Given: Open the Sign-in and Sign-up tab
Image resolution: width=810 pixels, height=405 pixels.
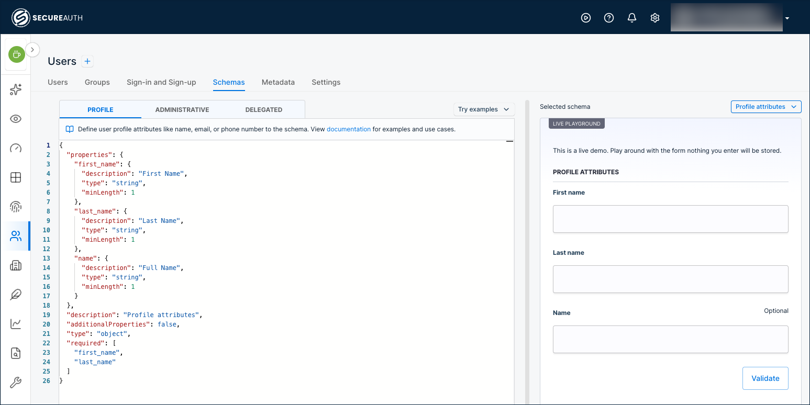Looking at the screenshot, I should coord(161,82).
